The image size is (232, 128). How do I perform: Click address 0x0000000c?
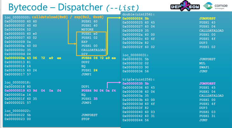click(15, 50)
